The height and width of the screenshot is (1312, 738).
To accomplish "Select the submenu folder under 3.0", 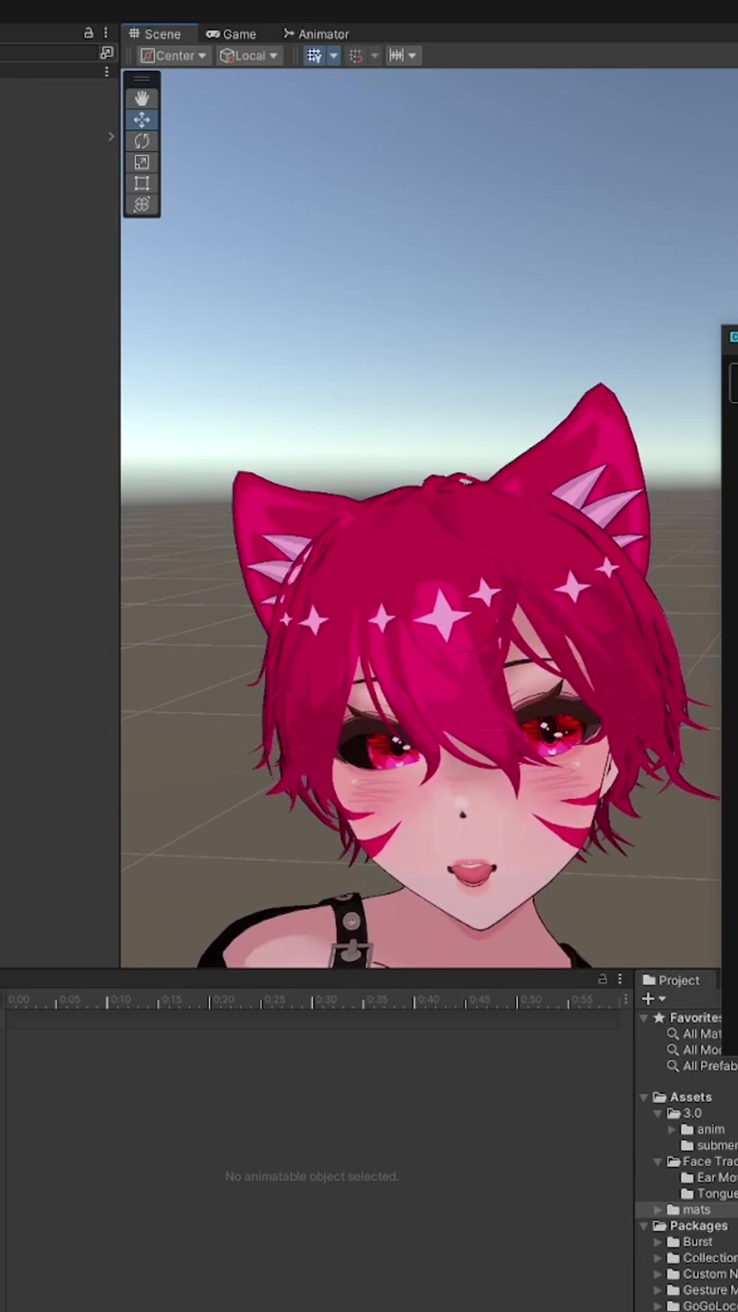I will point(709,1145).
